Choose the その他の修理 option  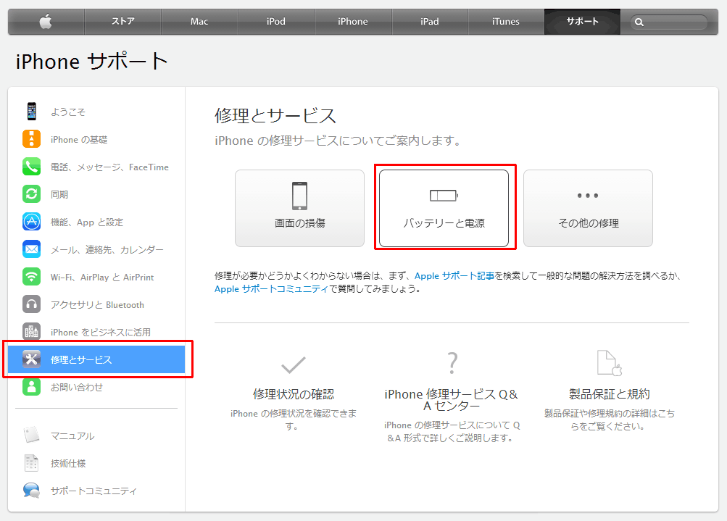588,208
